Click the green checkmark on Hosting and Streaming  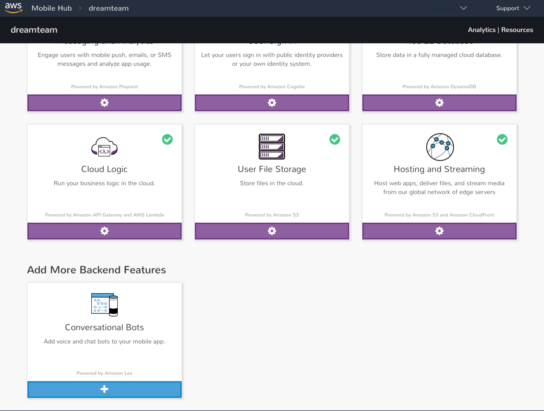502,139
